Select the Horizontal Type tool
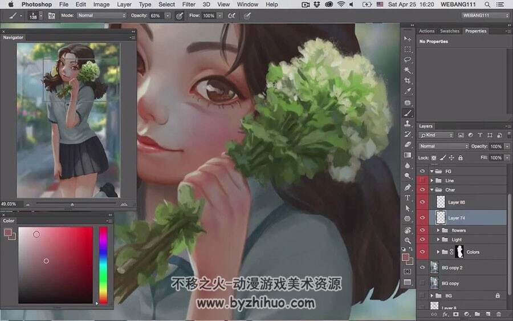Image resolution: width=513 pixels, height=321 pixels. (x=408, y=198)
